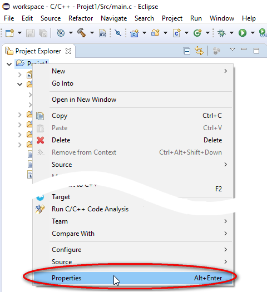Click the Save disk icon
The height and width of the screenshot is (292, 267).
pos(30,33)
